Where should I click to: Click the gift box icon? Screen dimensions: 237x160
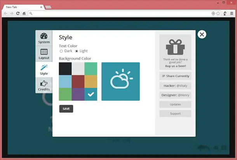[x=175, y=47]
